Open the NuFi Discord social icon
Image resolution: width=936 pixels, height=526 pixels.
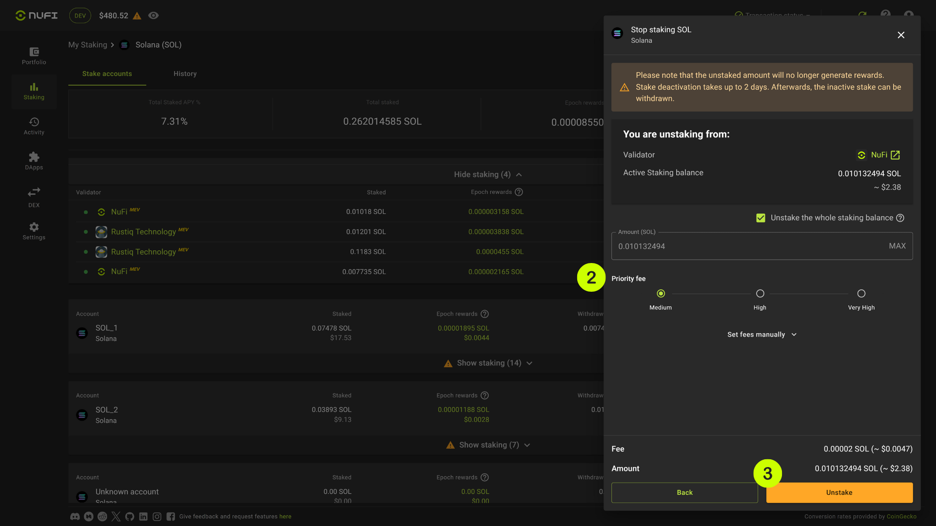coord(75,516)
